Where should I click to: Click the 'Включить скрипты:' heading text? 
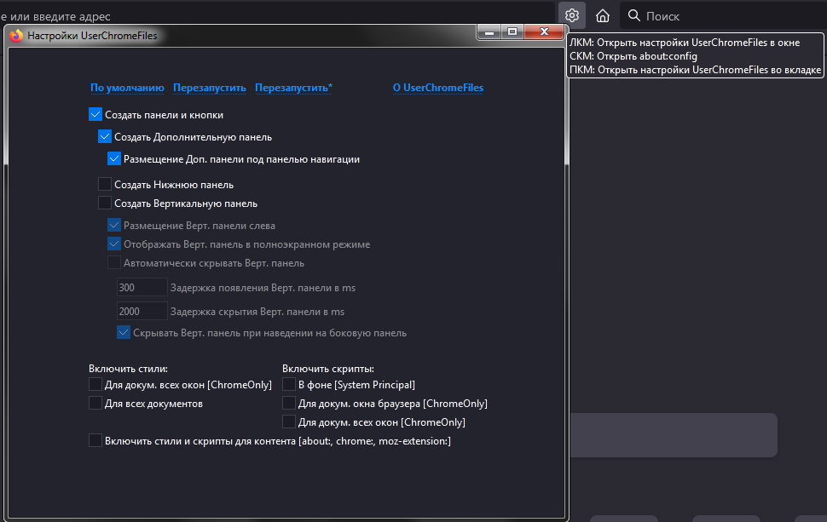328,369
